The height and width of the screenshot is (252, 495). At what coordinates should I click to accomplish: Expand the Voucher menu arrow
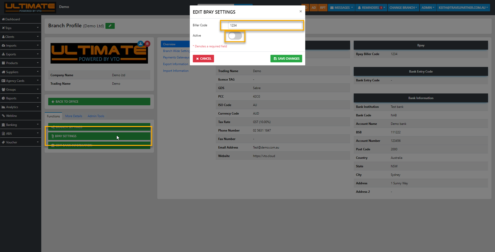(38, 142)
